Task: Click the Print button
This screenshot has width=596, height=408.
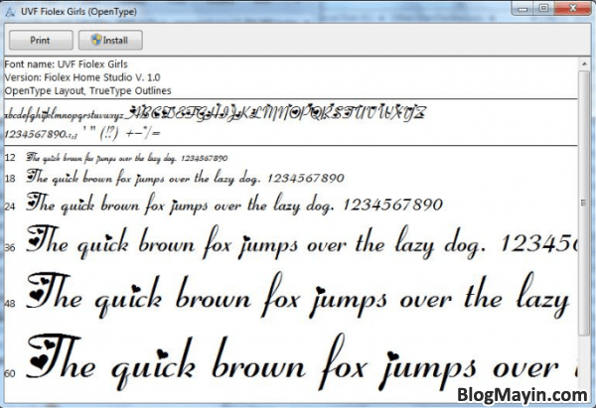Action: click(x=41, y=41)
